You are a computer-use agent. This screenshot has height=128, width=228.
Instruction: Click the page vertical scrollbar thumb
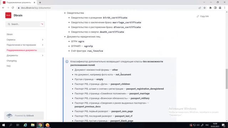(x=227, y=79)
